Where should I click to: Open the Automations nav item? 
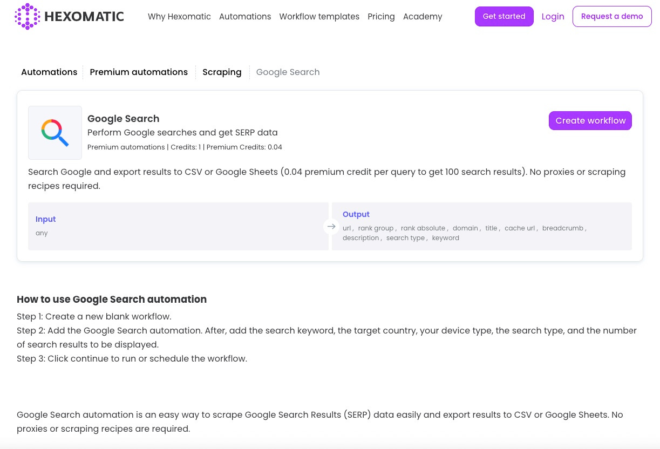coord(245,17)
